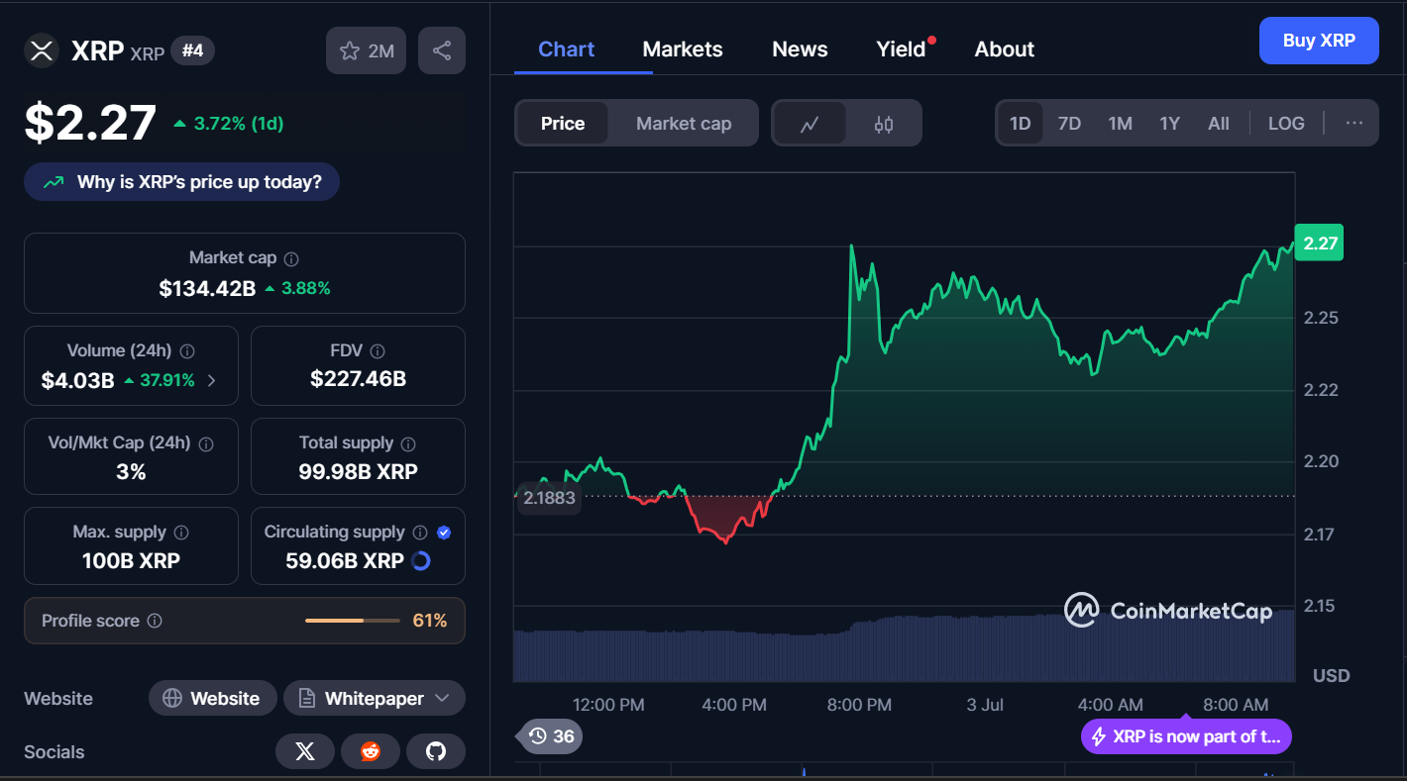1407x781 pixels.
Task: Click FDV info icon
Action: tap(378, 351)
